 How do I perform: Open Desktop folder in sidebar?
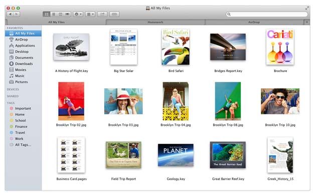(23, 52)
